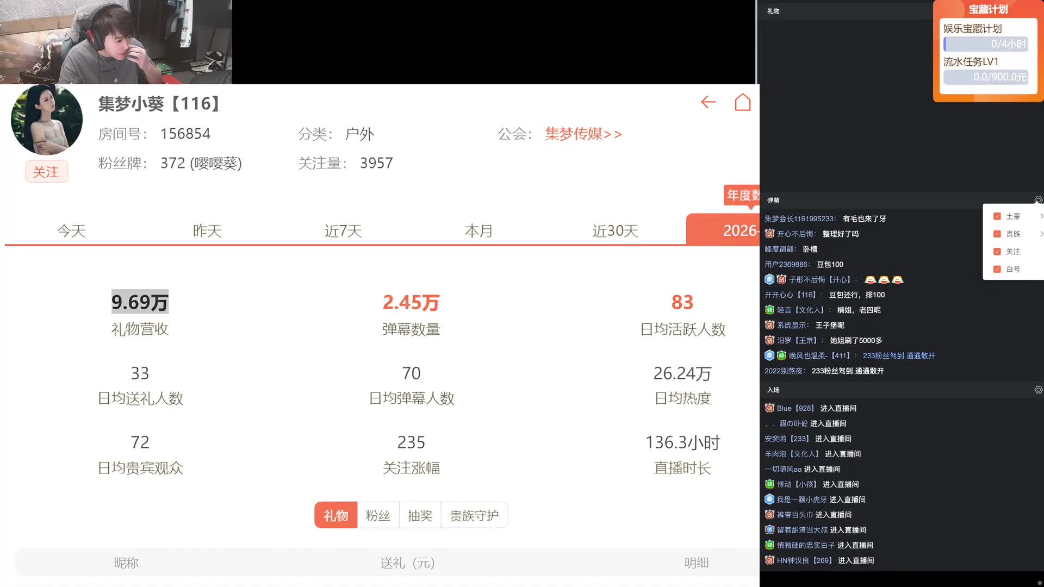The image size is (1044, 587).
Task: Click the 娱乐宝藏计划 progress bar
Action: (x=985, y=44)
